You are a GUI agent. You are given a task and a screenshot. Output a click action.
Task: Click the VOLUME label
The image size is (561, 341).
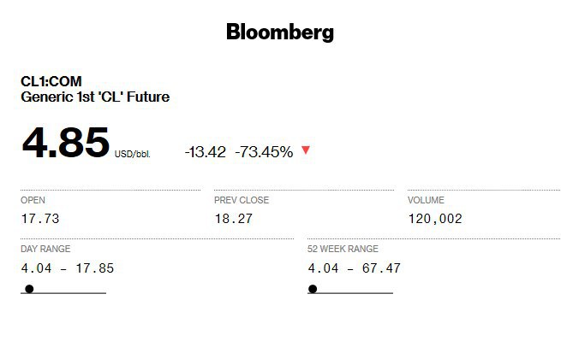tap(426, 200)
